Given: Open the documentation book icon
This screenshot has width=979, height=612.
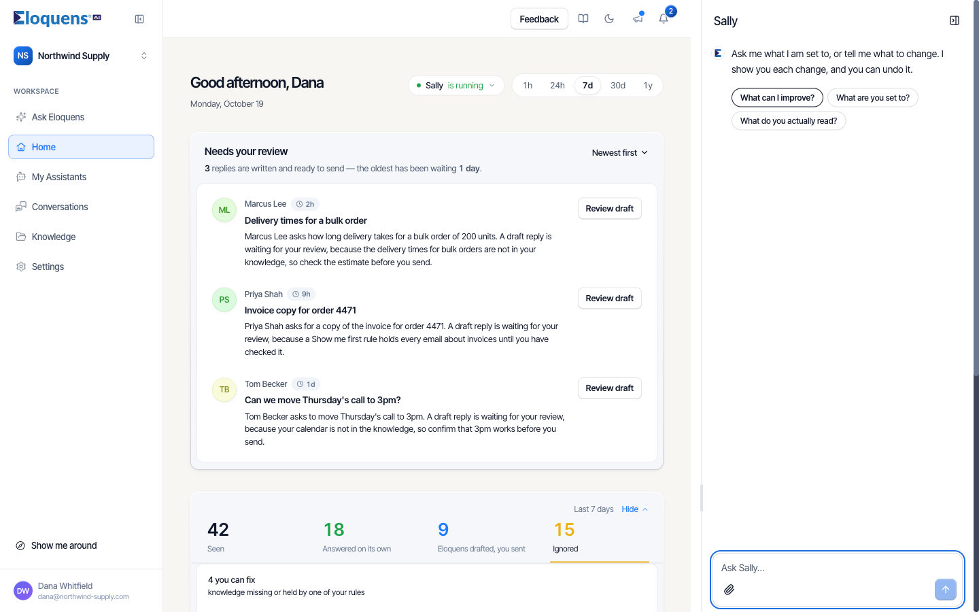Looking at the screenshot, I should point(583,19).
